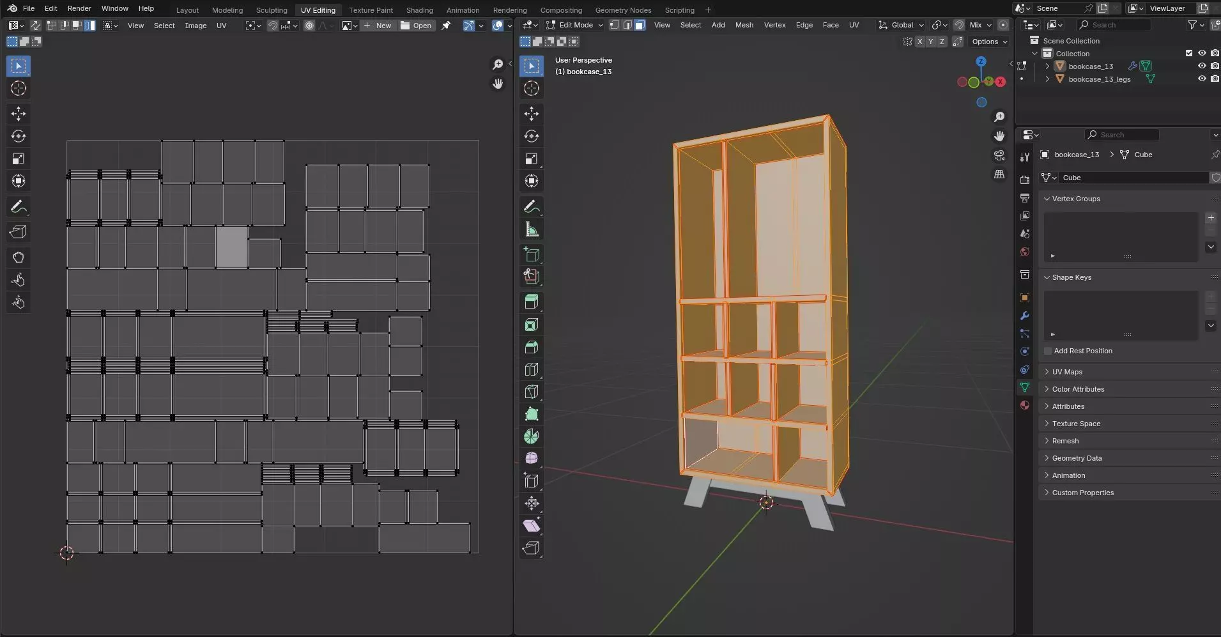This screenshot has width=1221, height=637.
Task: Hide bookcase_13 in viewport via eye icon
Action: (x=1202, y=66)
